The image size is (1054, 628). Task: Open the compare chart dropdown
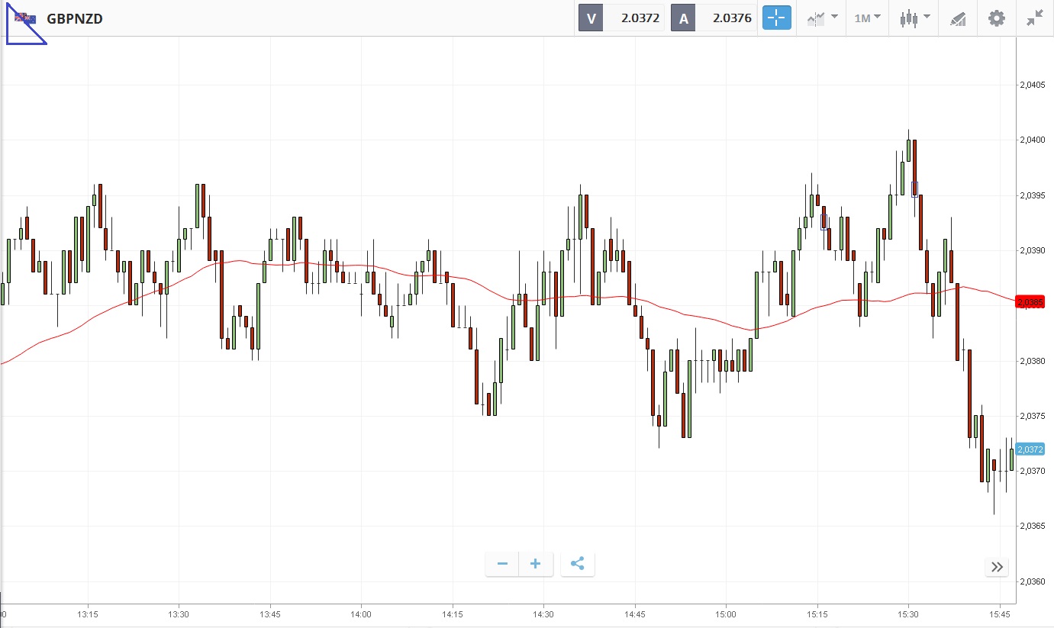[823, 18]
